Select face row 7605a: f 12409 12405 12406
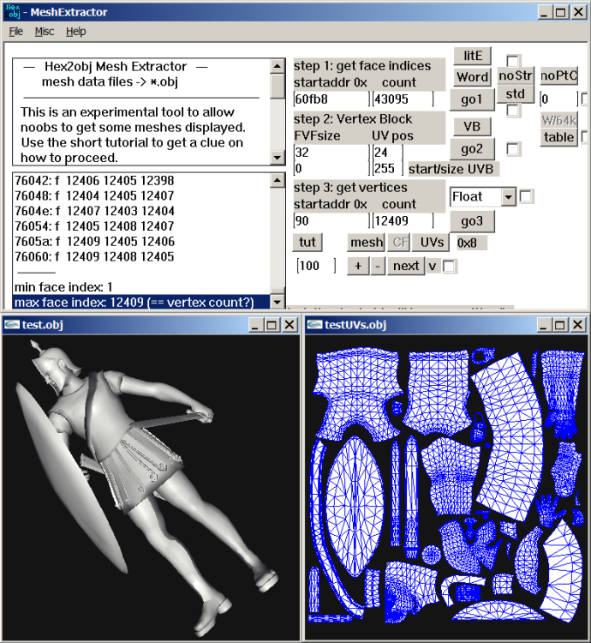 coord(141,242)
